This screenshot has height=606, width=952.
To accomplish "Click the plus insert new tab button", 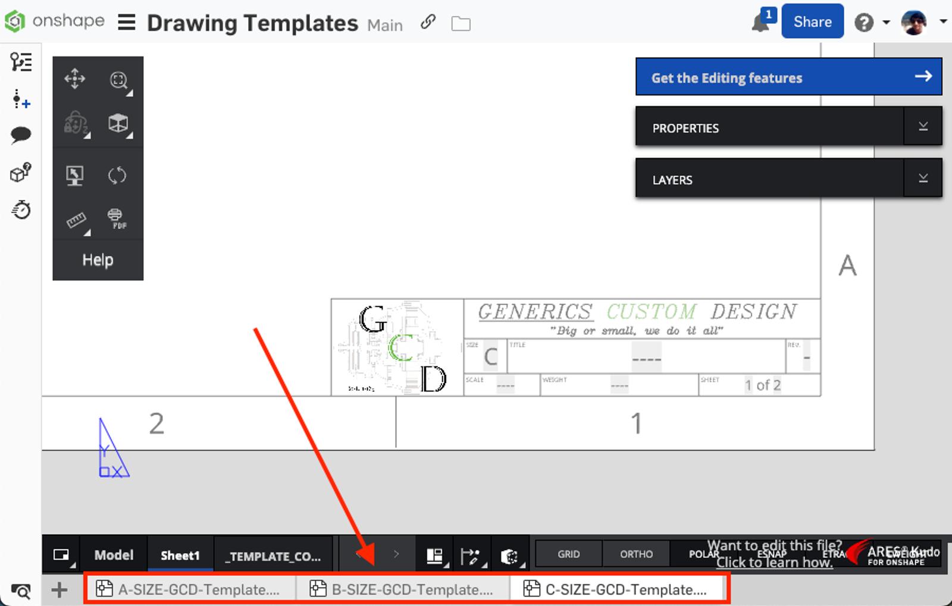I will pyautogui.click(x=59, y=590).
